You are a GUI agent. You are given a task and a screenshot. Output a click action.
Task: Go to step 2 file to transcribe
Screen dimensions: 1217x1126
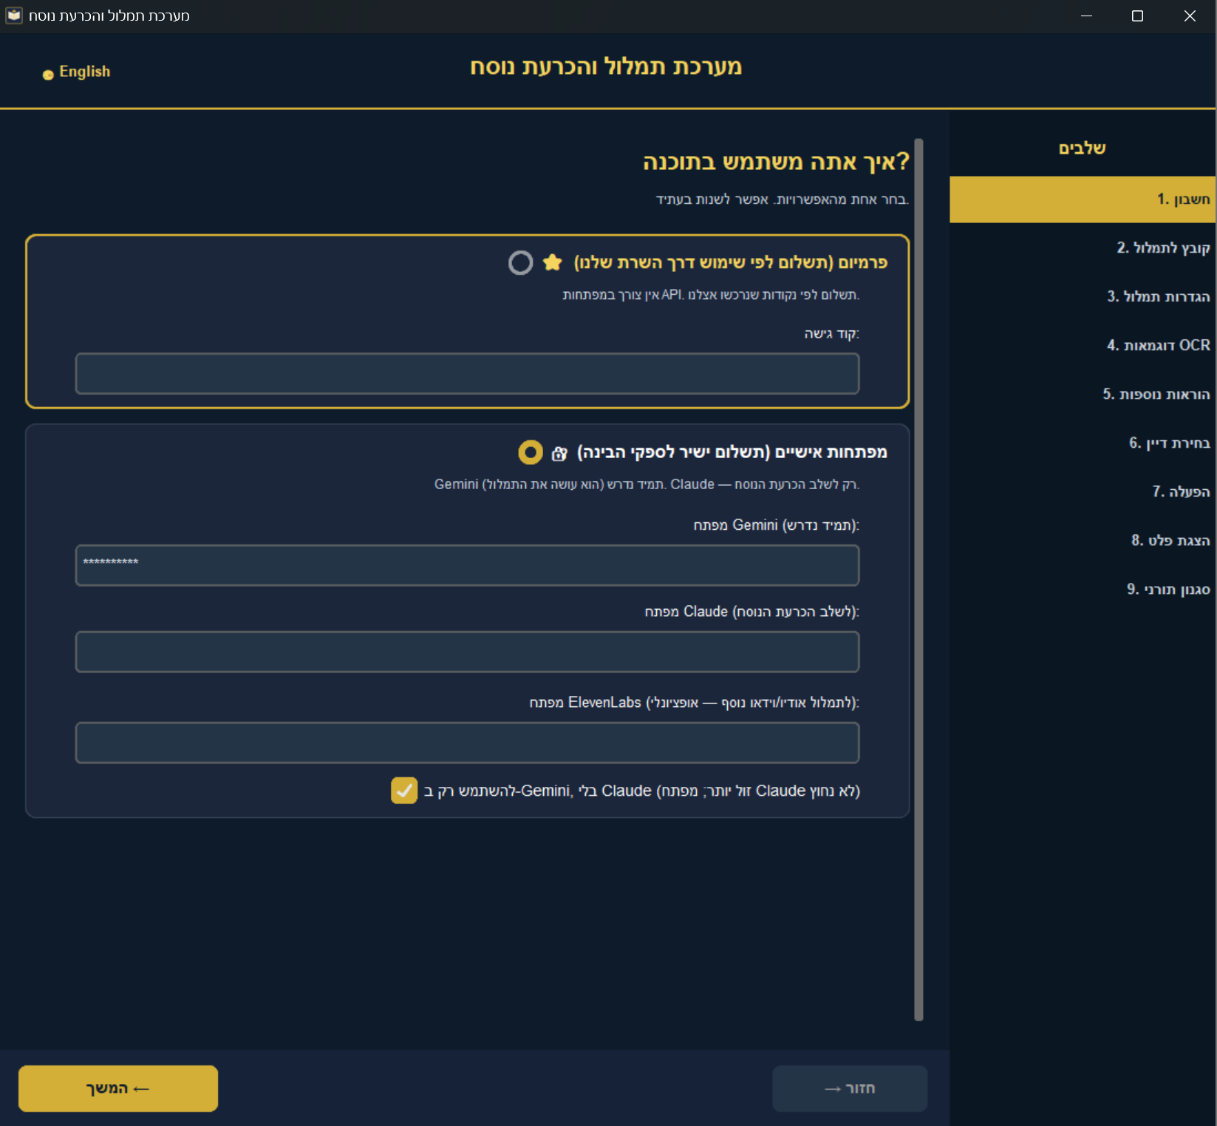(1162, 248)
